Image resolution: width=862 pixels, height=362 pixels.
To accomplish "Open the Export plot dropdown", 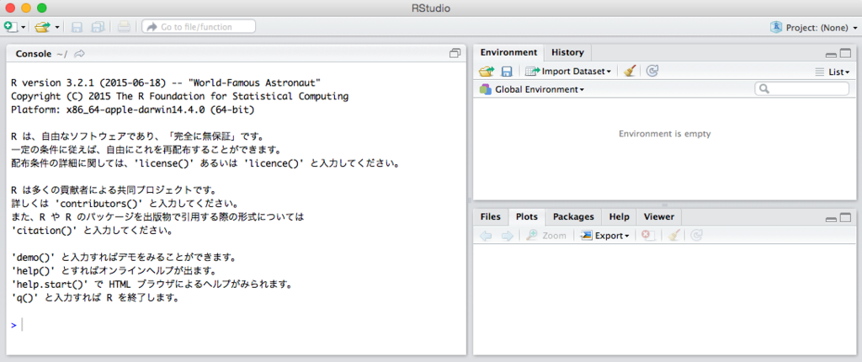I will [605, 236].
